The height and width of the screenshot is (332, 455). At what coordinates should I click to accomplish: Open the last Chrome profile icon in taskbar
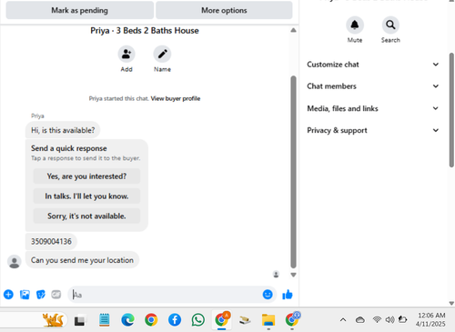pos(292,320)
